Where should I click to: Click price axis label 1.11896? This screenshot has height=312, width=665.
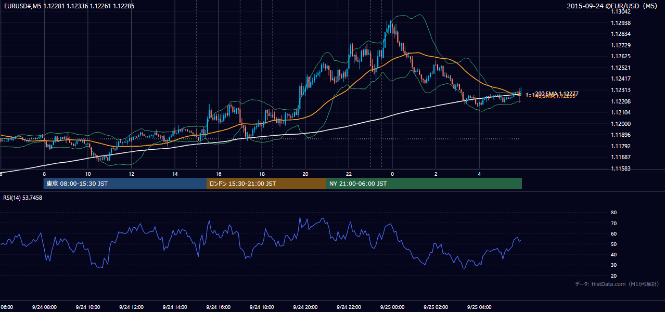[620, 135]
